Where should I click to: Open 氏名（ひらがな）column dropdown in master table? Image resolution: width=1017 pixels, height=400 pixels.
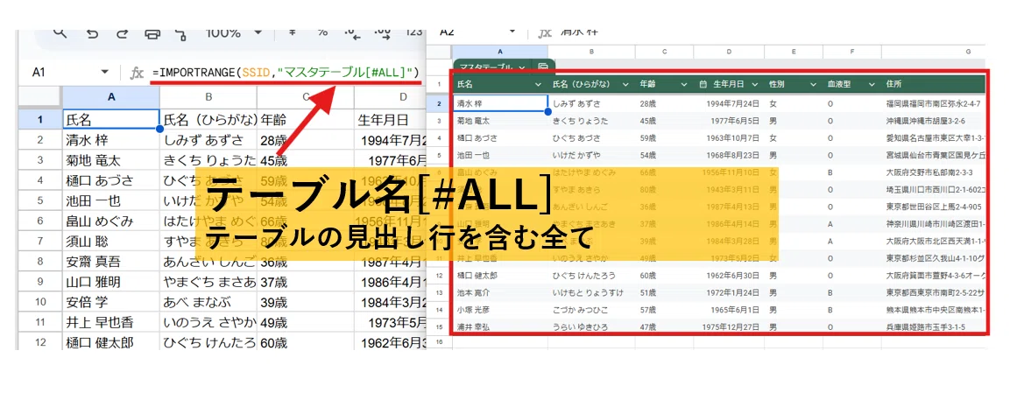[625, 84]
